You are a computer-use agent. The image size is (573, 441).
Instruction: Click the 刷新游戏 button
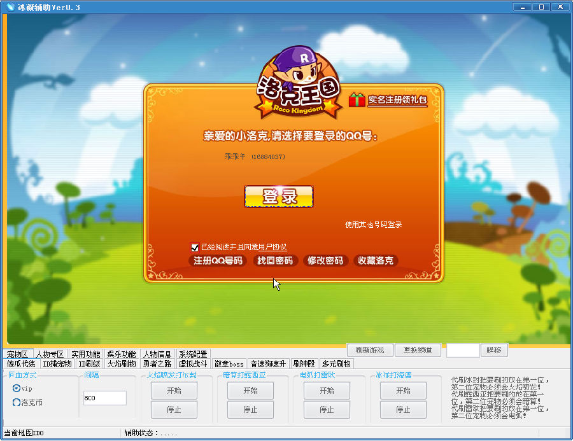pos(369,350)
